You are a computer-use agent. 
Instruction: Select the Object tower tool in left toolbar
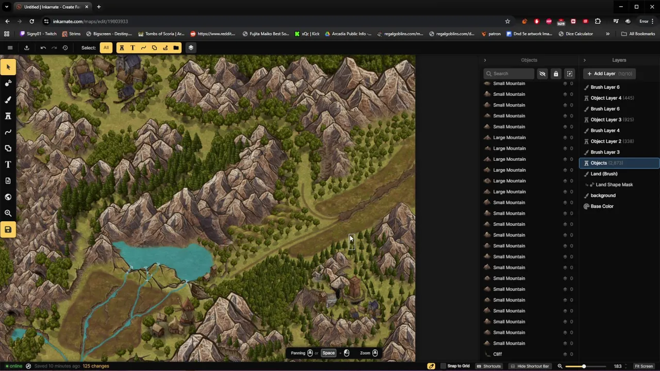(x=8, y=116)
